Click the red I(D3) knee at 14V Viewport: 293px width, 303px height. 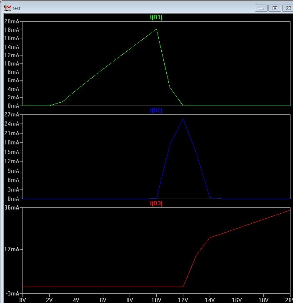pos(210,238)
